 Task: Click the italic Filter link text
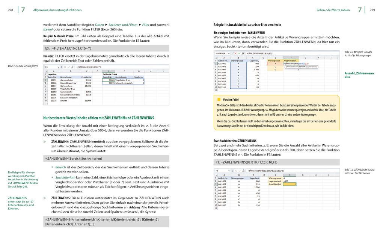coord(146,25)
